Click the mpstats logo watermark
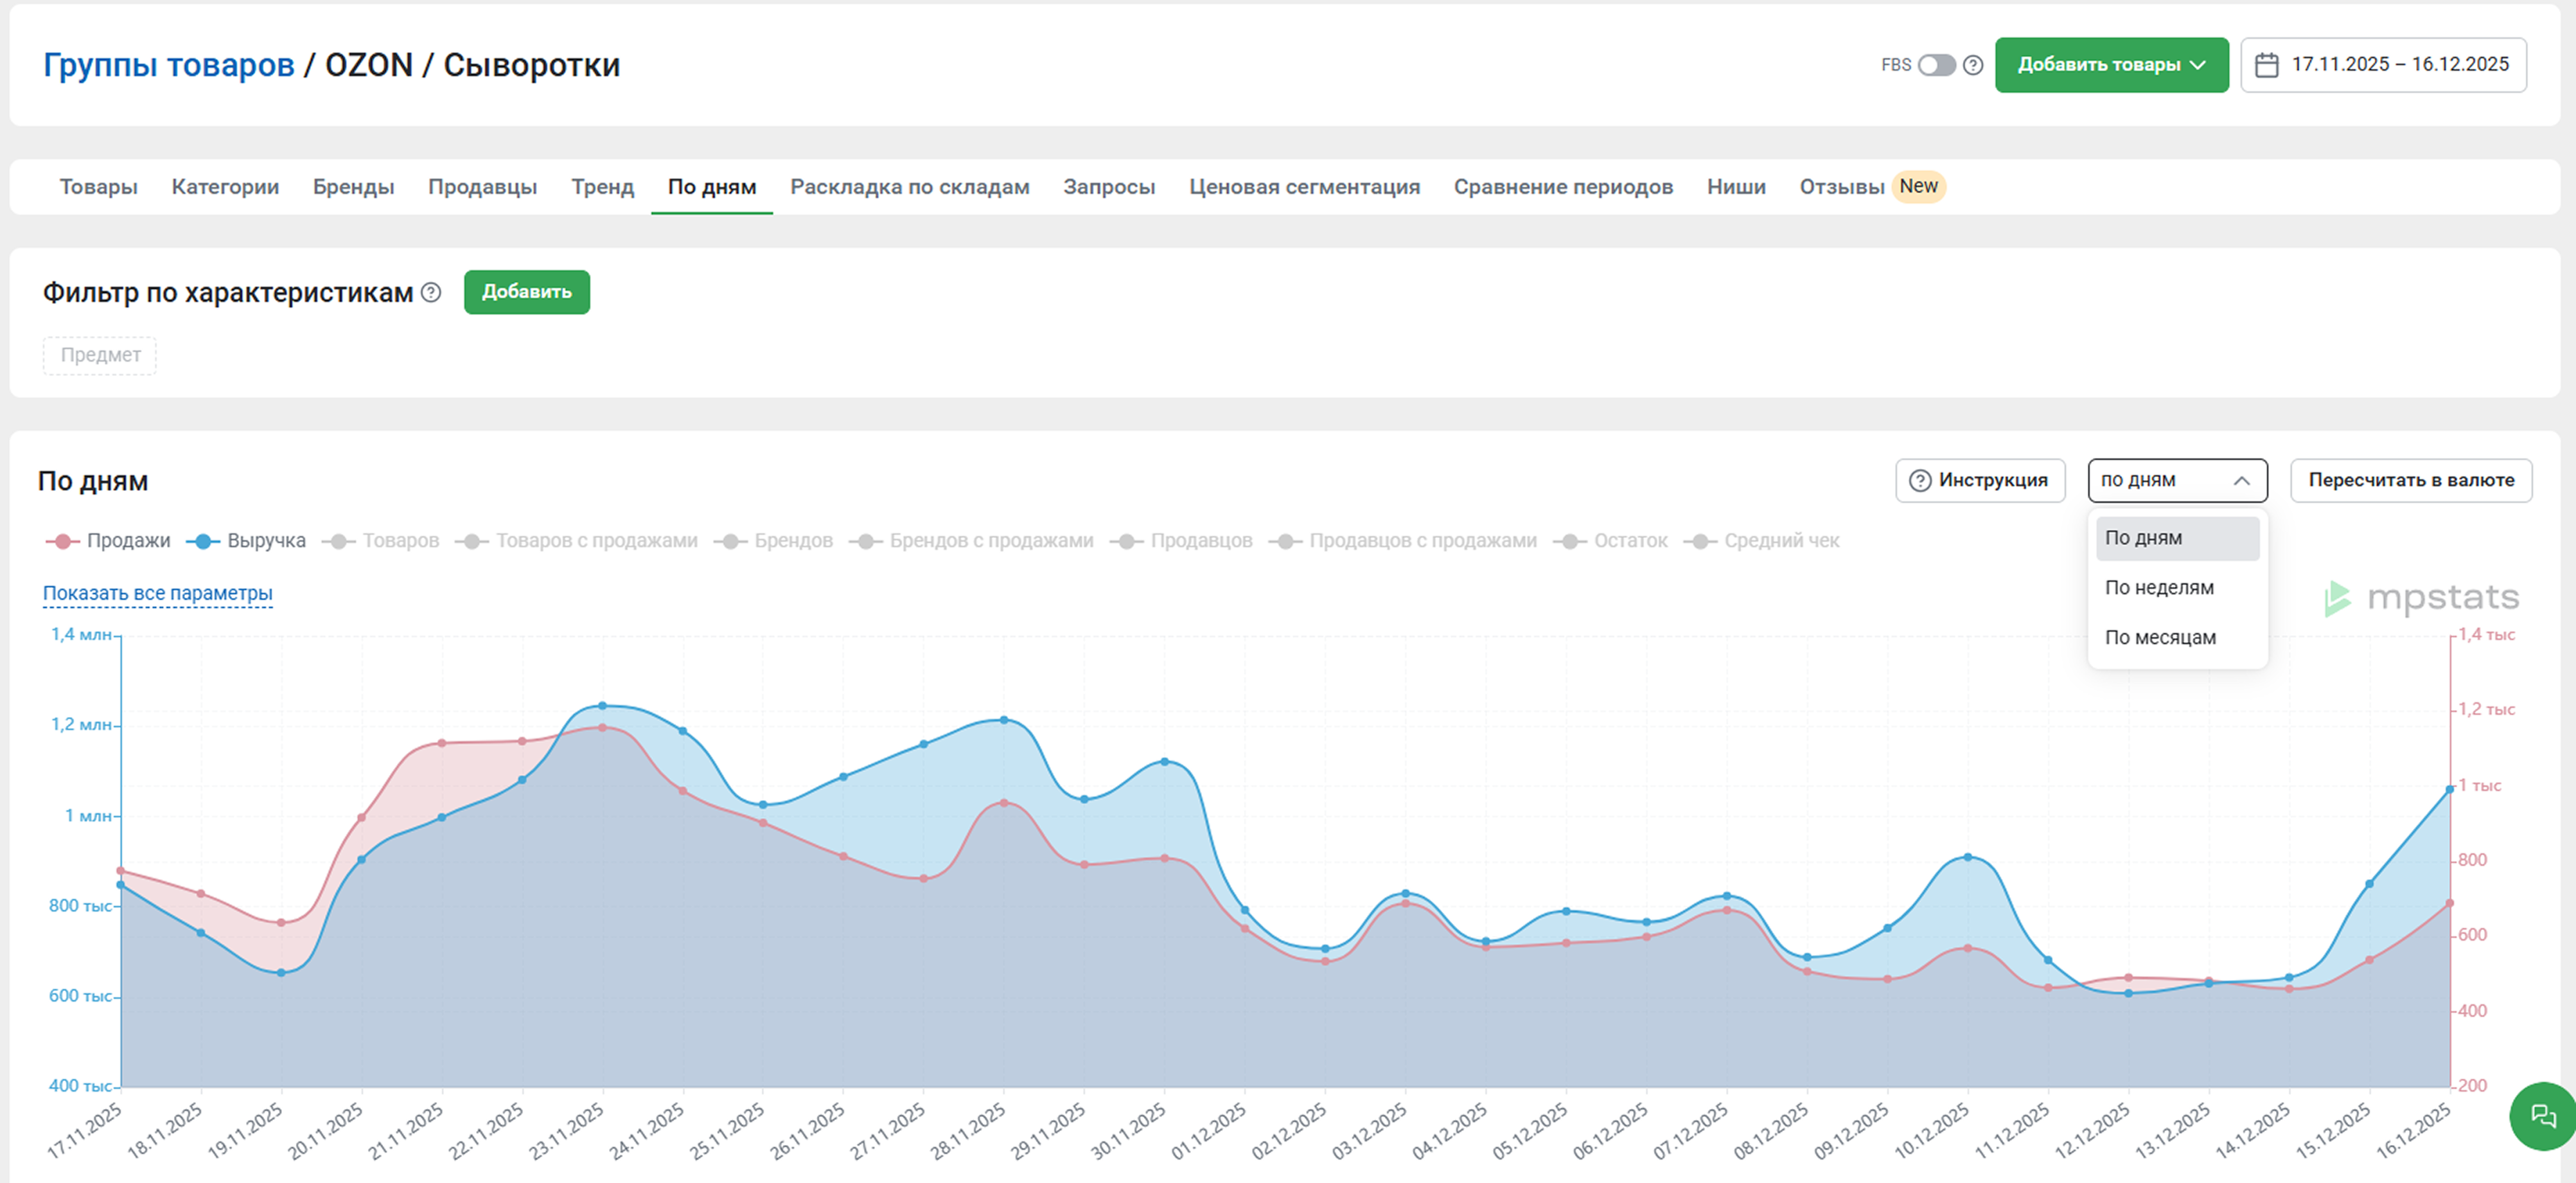 point(2420,598)
